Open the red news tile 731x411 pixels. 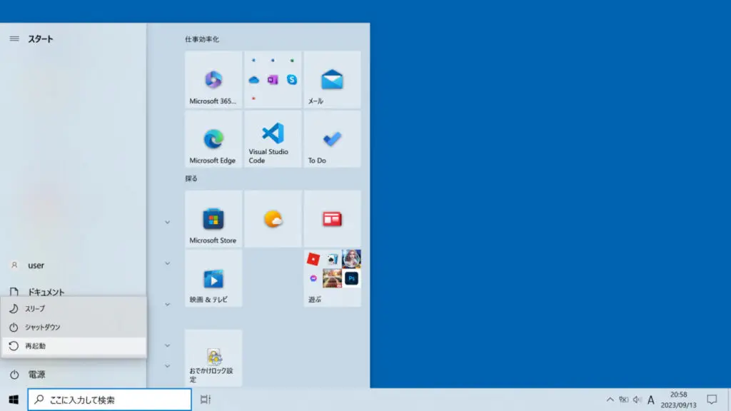pyautogui.click(x=332, y=218)
